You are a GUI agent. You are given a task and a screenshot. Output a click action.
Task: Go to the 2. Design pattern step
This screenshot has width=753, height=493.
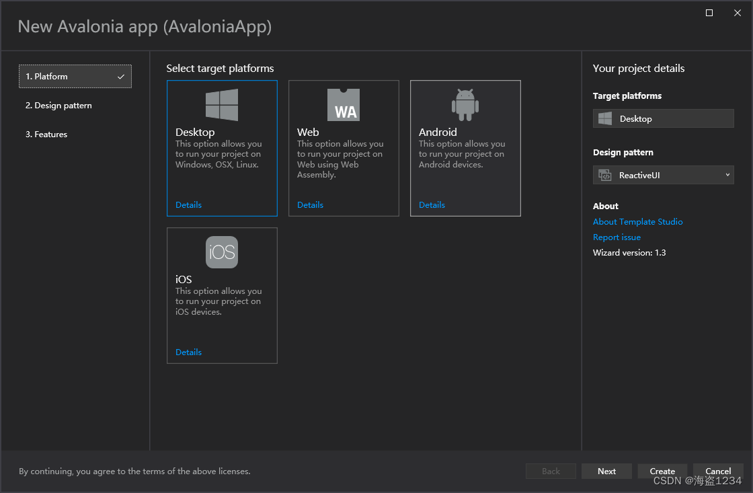coord(58,105)
